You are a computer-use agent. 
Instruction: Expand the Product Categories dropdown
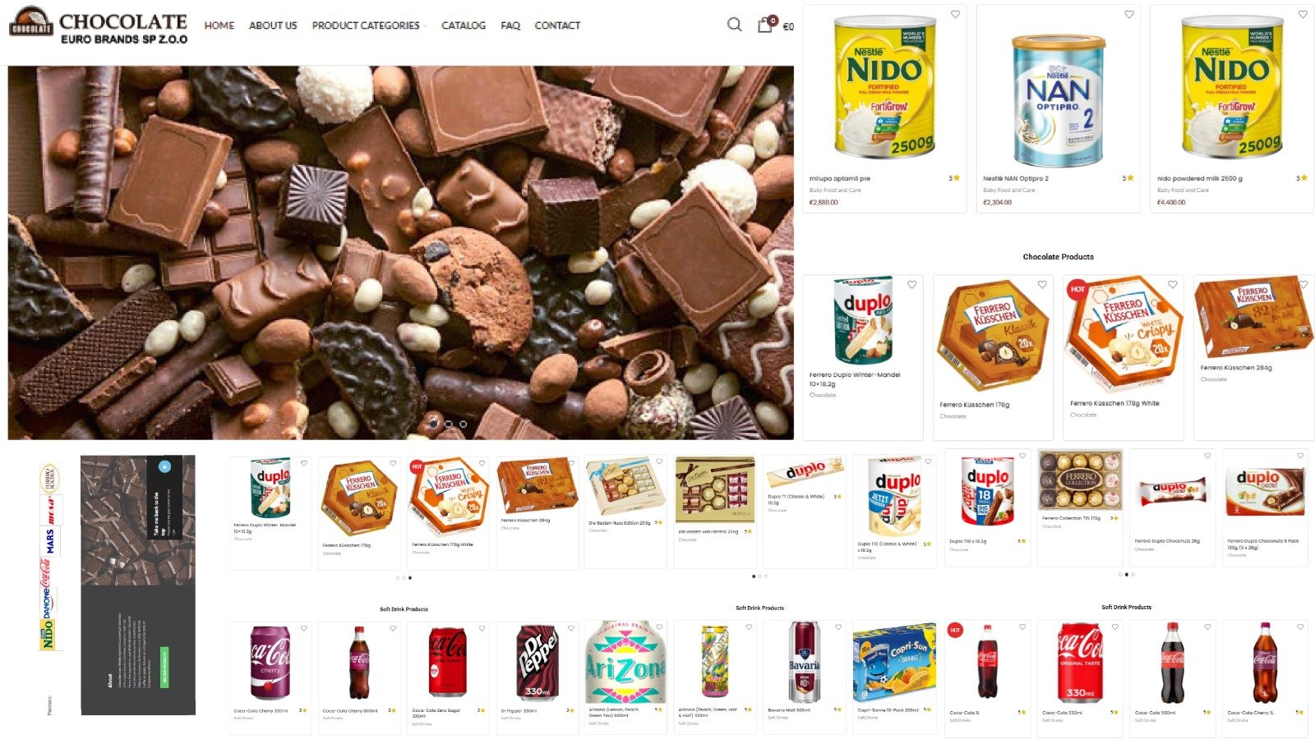coord(369,25)
